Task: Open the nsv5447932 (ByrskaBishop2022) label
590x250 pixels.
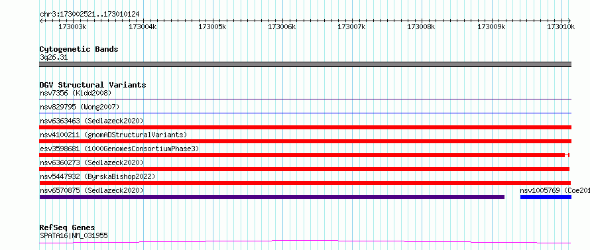Action: click(x=97, y=176)
